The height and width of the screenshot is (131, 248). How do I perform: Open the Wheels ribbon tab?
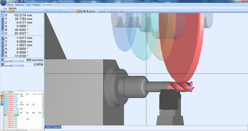[x=36, y=5]
